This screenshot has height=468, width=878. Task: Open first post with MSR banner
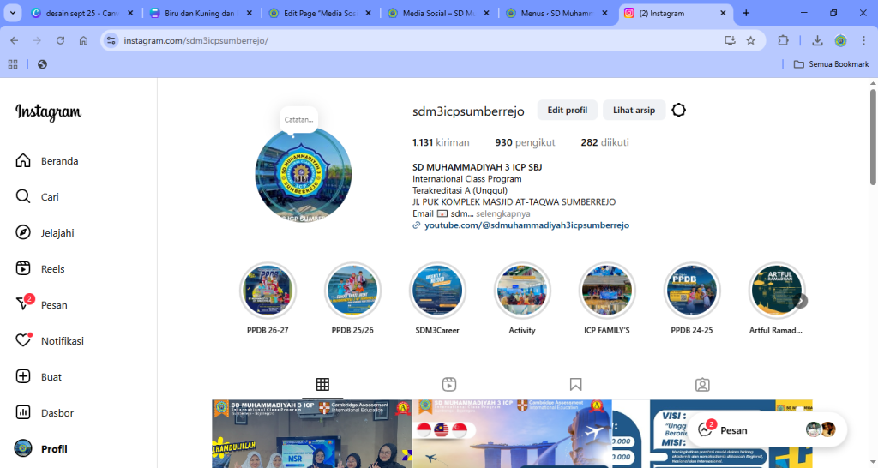(x=311, y=434)
